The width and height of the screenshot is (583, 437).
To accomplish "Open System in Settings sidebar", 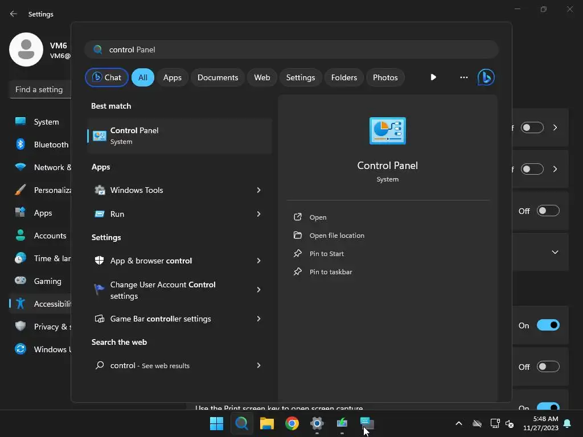I will click(x=42, y=122).
